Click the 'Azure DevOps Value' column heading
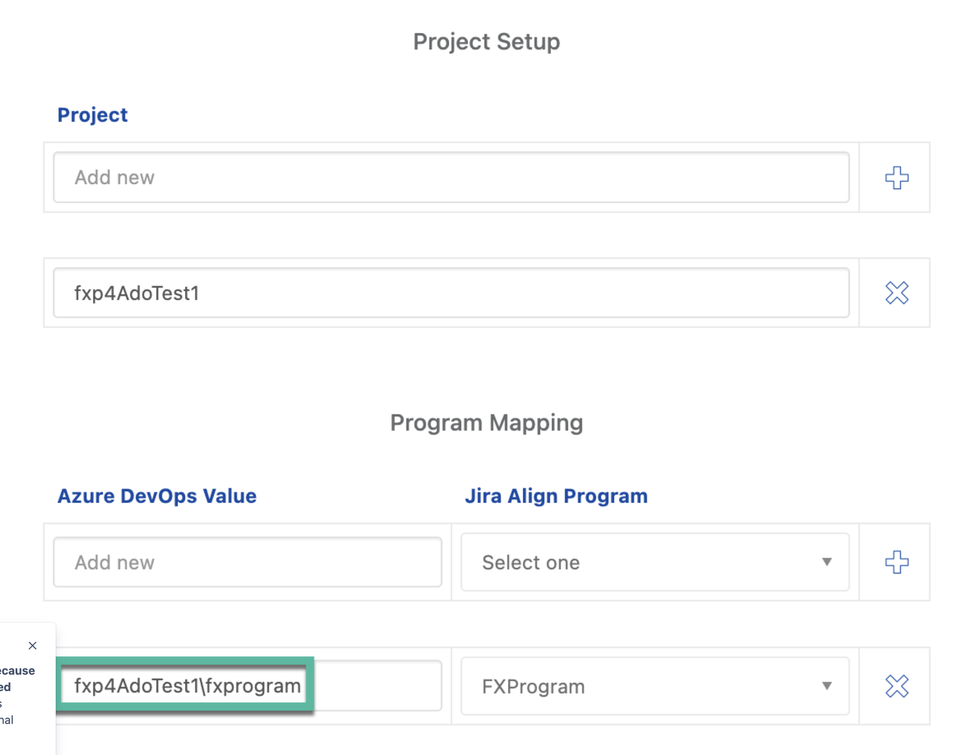This screenshot has width=957, height=755. point(157,496)
